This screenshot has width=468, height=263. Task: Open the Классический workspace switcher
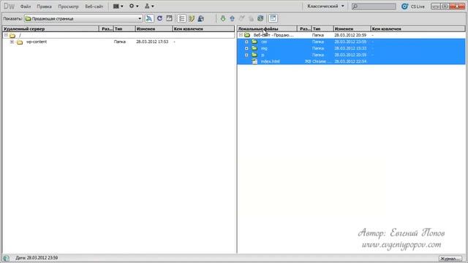(325, 6)
